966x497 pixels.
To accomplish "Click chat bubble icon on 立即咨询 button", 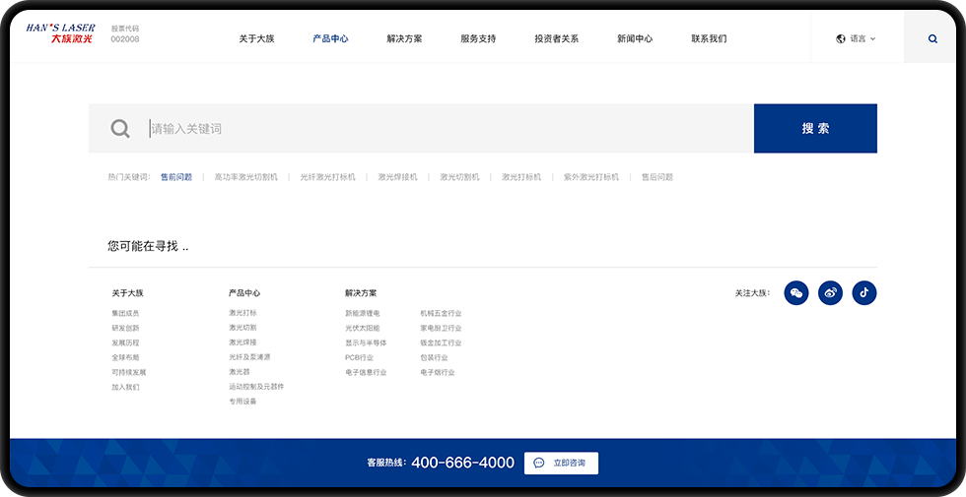I will point(539,463).
